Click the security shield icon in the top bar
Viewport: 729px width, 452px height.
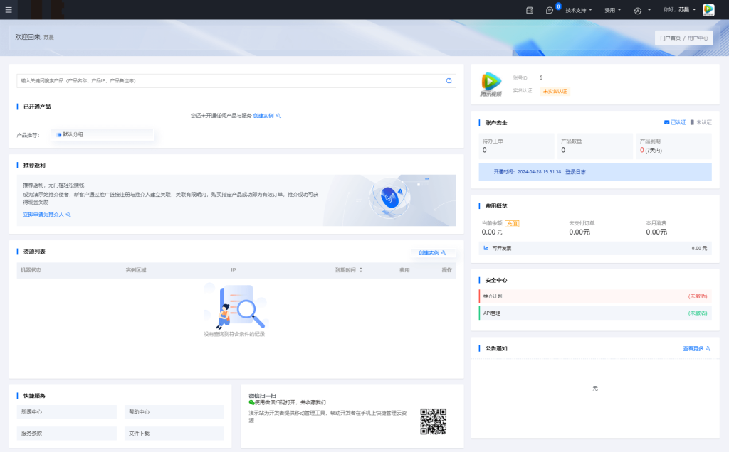[639, 10]
